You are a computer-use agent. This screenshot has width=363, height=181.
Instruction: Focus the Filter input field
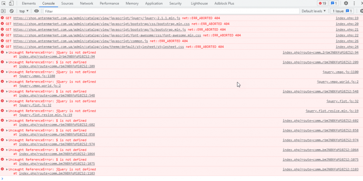click(x=171, y=11)
